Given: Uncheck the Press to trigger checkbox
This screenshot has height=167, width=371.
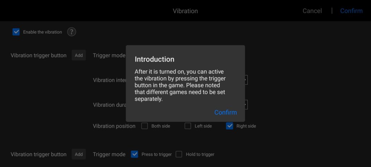Looking at the screenshot, I should (x=134, y=154).
